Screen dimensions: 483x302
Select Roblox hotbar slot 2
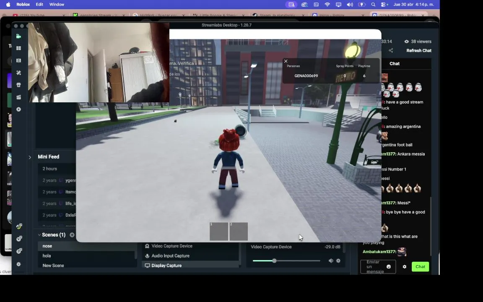239,231
